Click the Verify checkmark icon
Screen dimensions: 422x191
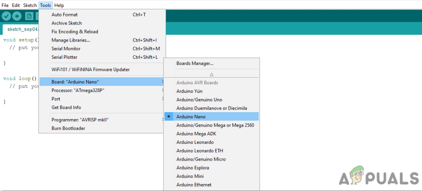coord(6,16)
